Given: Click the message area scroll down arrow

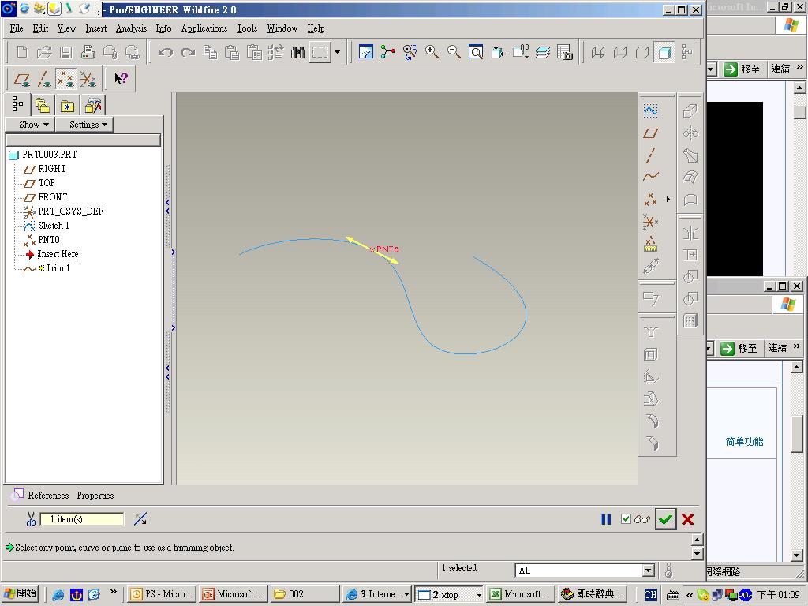Looking at the screenshot, I should [697, 554].
